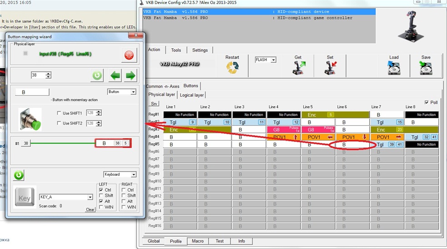447x249 pixels.
Task: Uncheck LEFT Alt modifier
Action: (101, 201)
